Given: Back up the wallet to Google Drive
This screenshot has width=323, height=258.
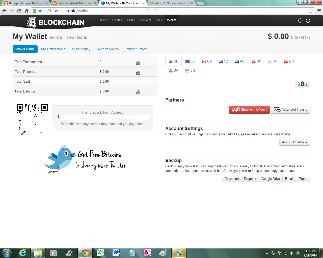Looking at the screenshot, I should (x=271, y=179).
